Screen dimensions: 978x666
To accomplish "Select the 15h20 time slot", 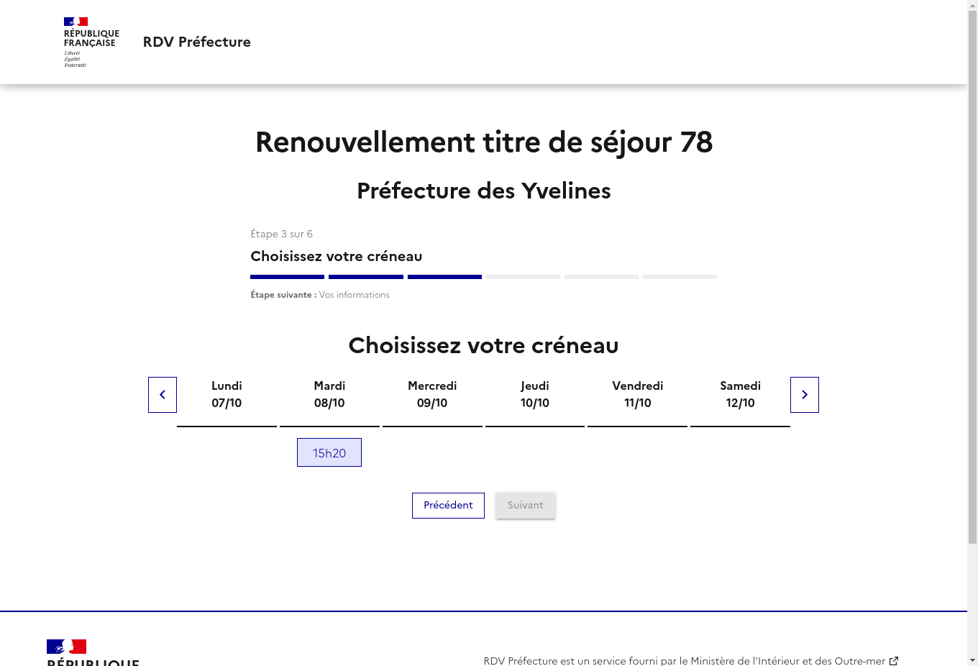I will click(329, 452).
